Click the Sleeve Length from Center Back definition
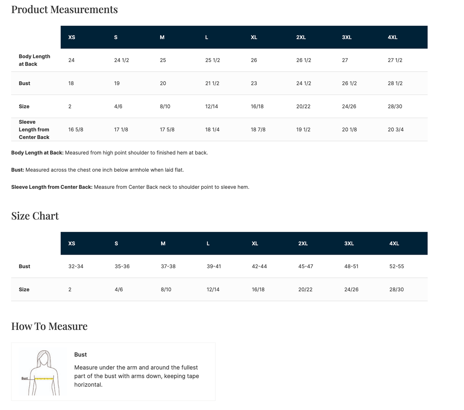The image size is (464, 410). click(x=130, y=187)
